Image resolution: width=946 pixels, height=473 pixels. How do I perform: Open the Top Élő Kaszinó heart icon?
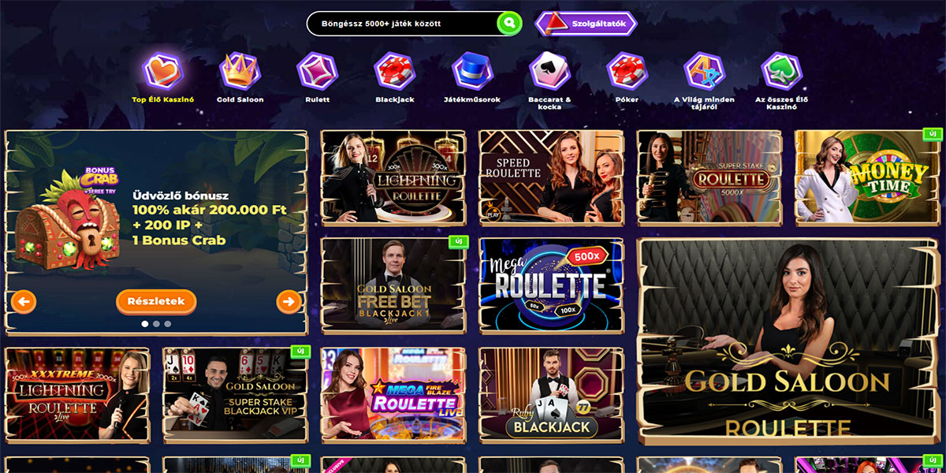pos(162,71)
